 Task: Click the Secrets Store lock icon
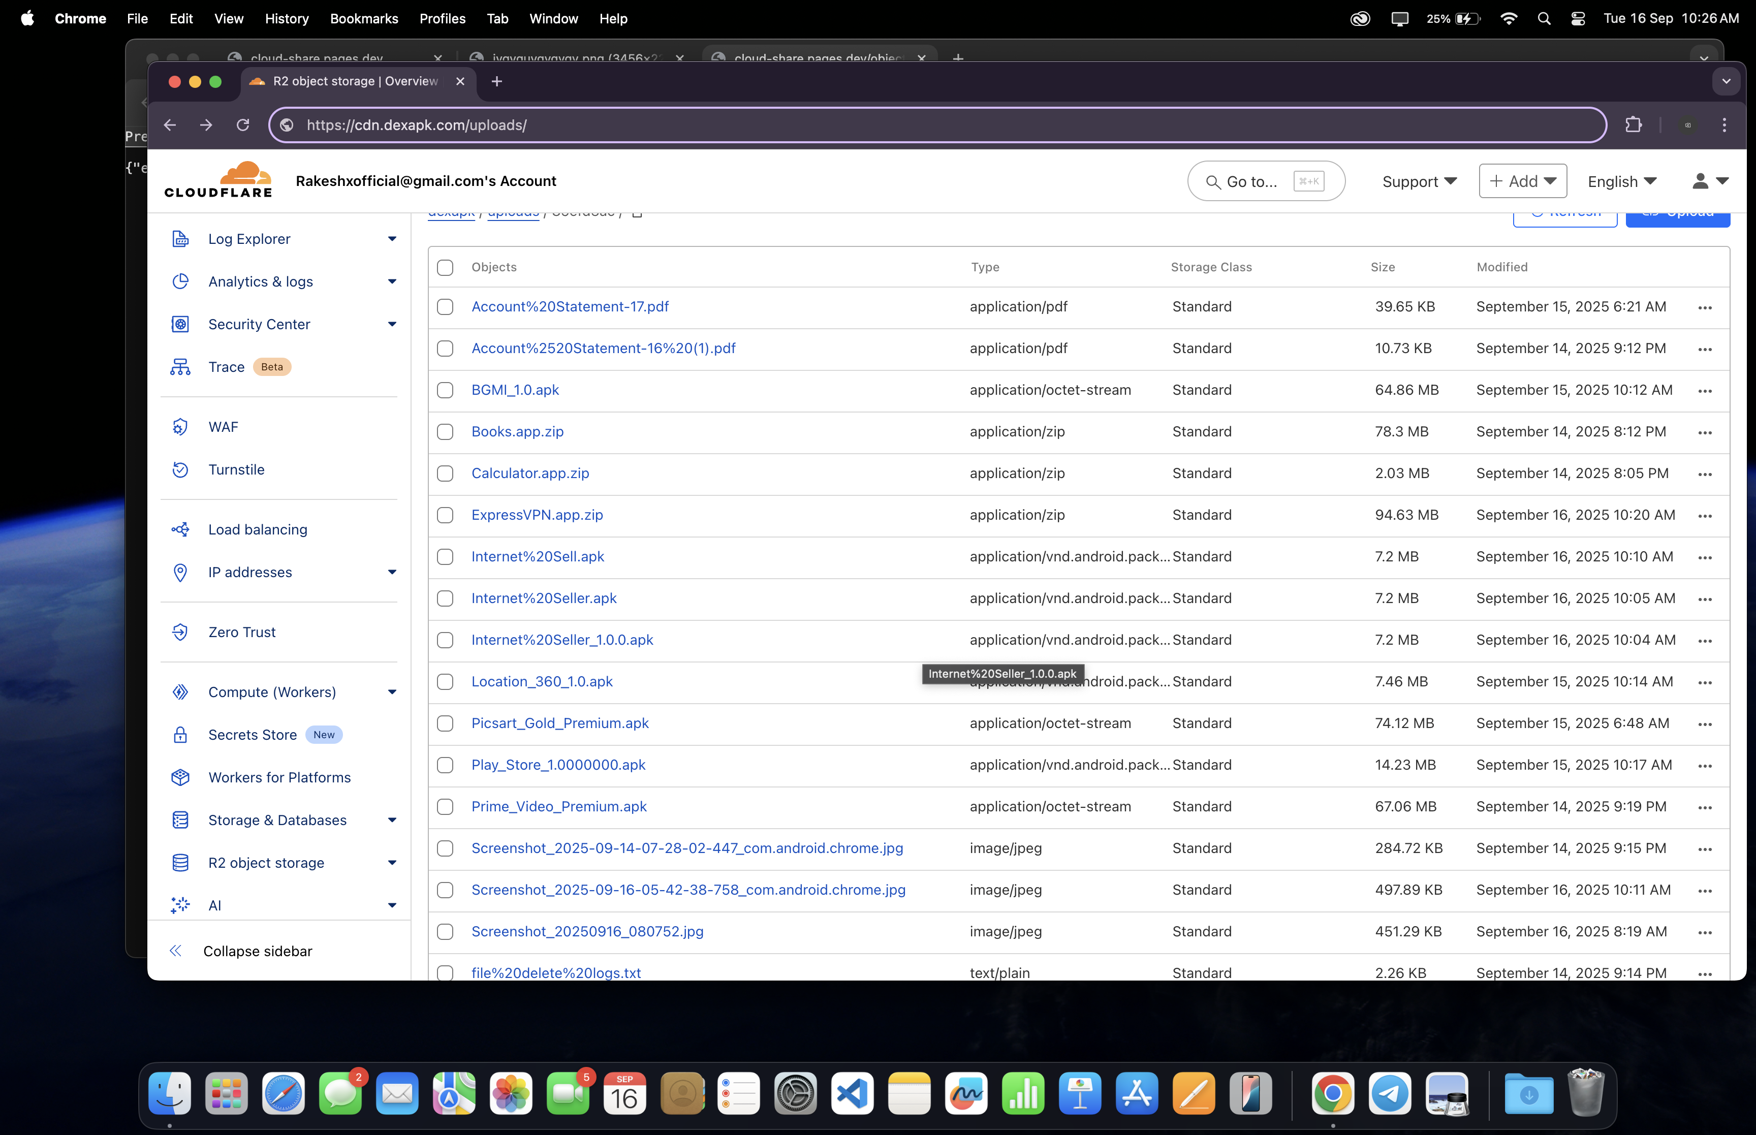click(x=180, y=735)
